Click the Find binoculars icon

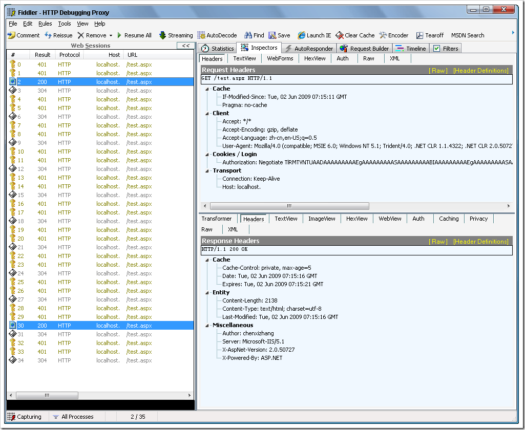(x=248, y=35)
